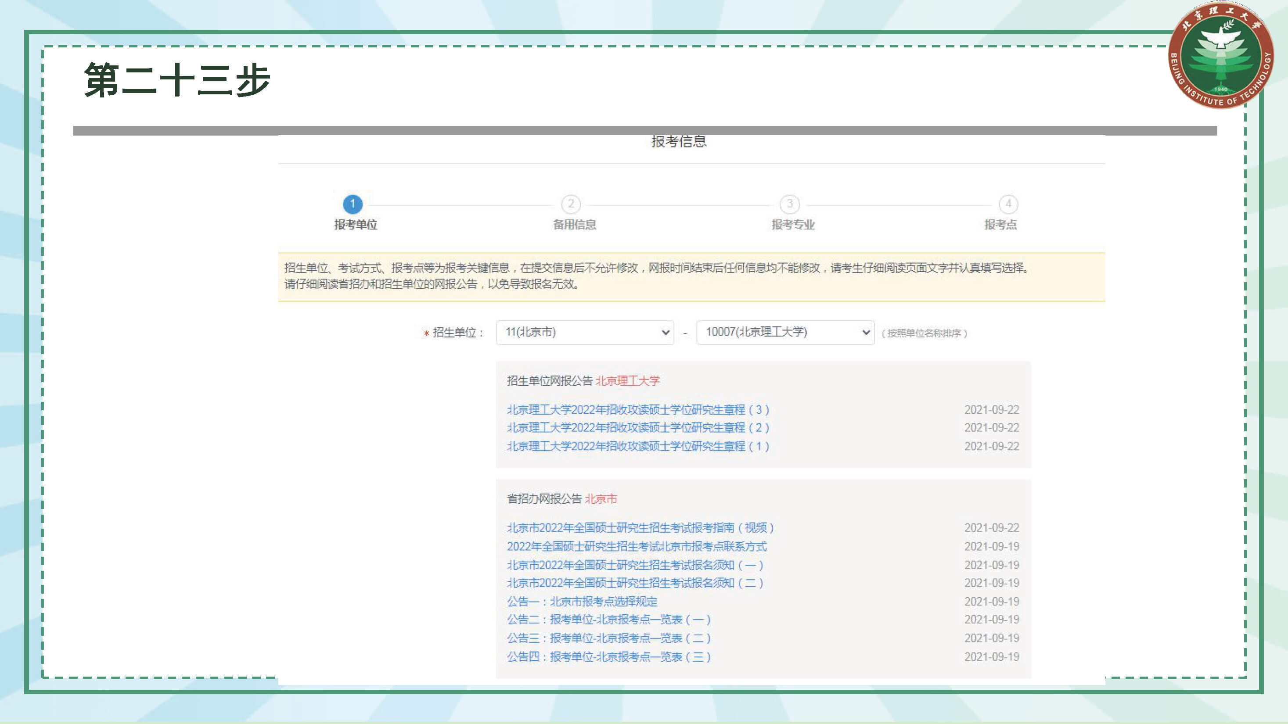The image size is (1288, 724).
Task: Click the step 4 circle for 报考点
Action: click(1008, 204)
